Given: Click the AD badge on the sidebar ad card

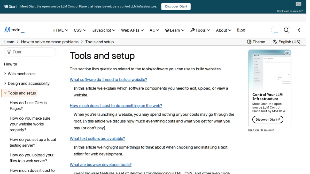Looking at the screenshot, I should point(287,53).
